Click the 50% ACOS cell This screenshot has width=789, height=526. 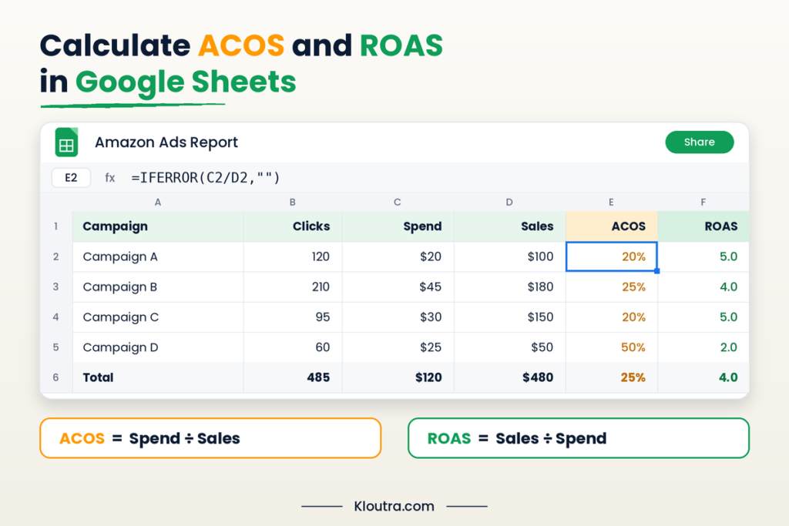(611, 347)
